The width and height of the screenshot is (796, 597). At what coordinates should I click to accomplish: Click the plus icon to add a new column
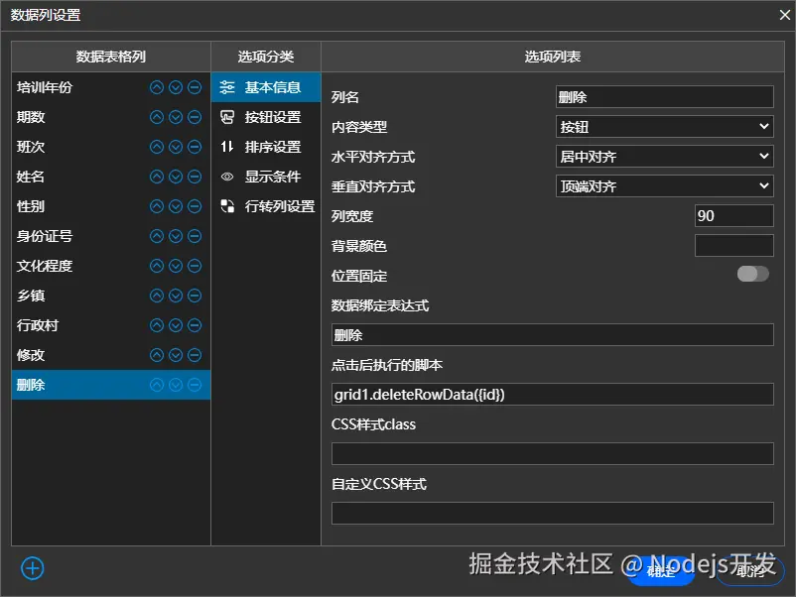pos(33,568)
